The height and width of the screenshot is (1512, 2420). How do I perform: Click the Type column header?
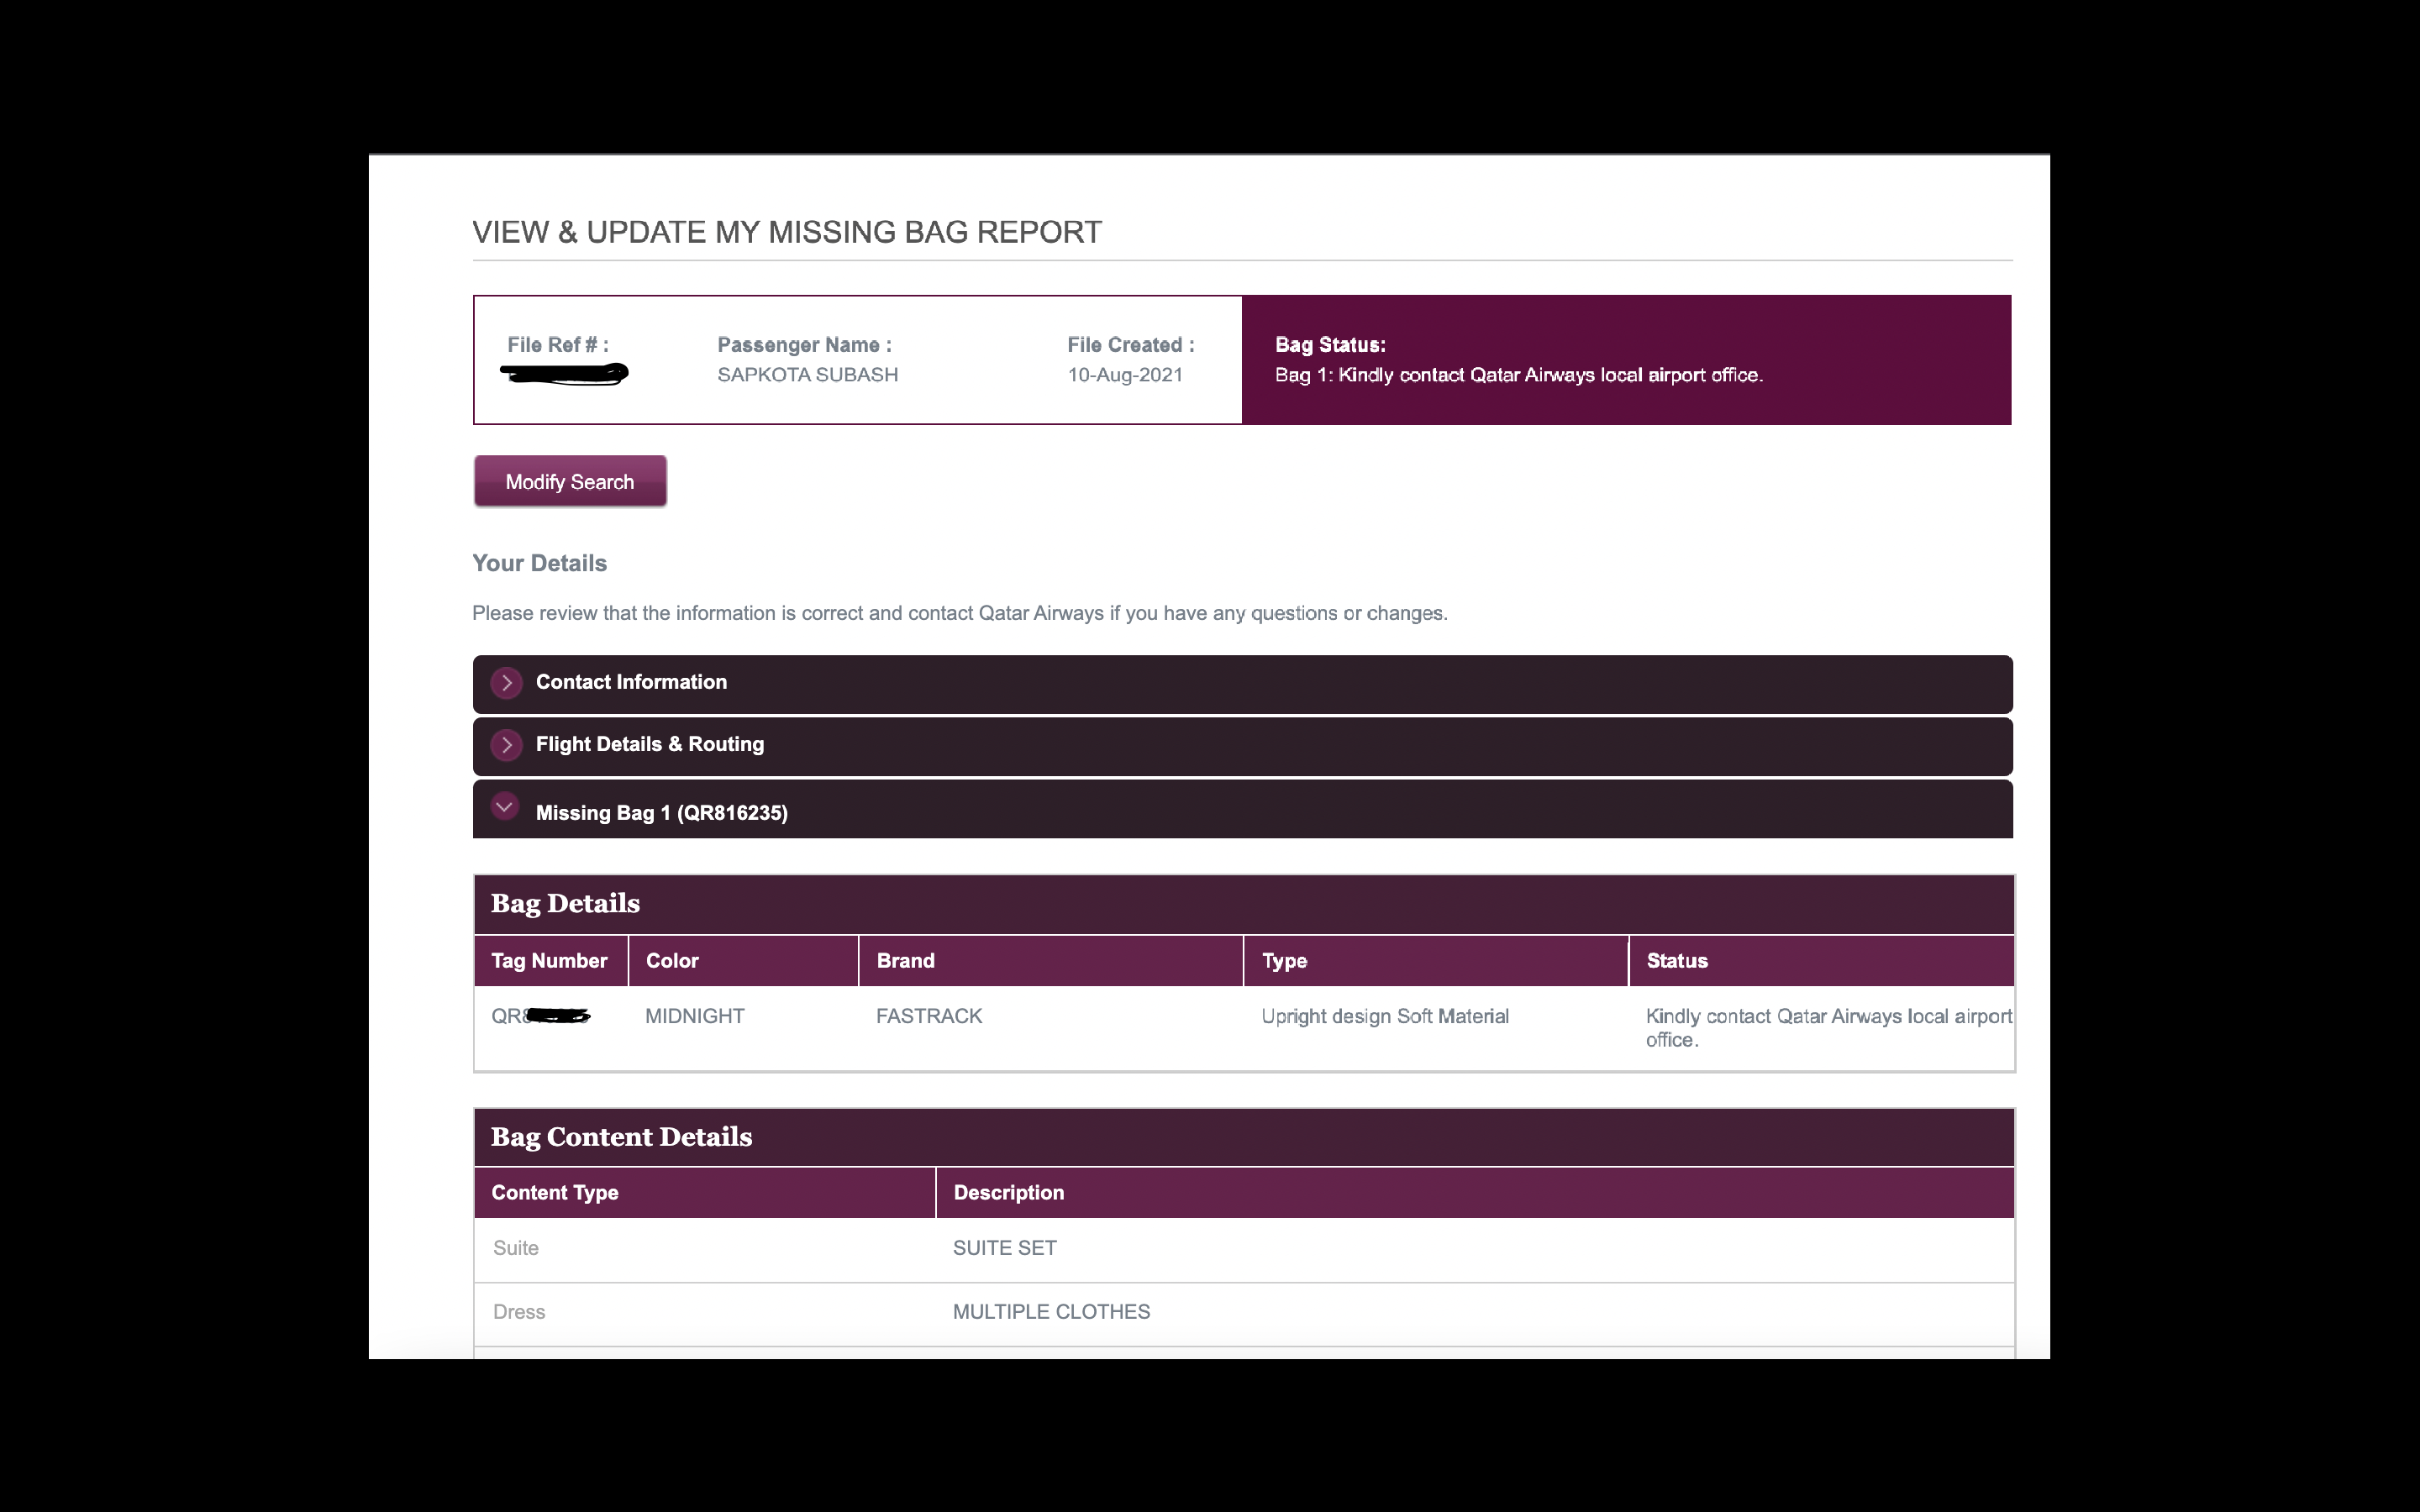(1285, 960)
